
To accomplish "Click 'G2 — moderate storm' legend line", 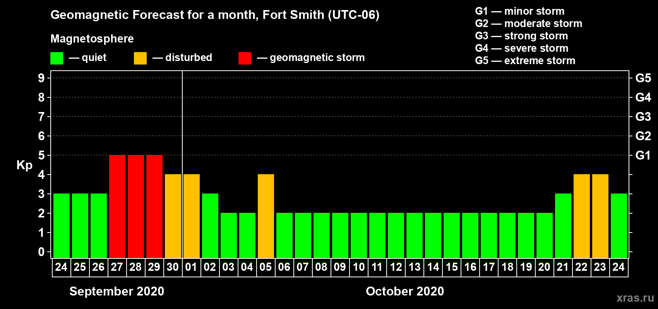I will 528,24.
